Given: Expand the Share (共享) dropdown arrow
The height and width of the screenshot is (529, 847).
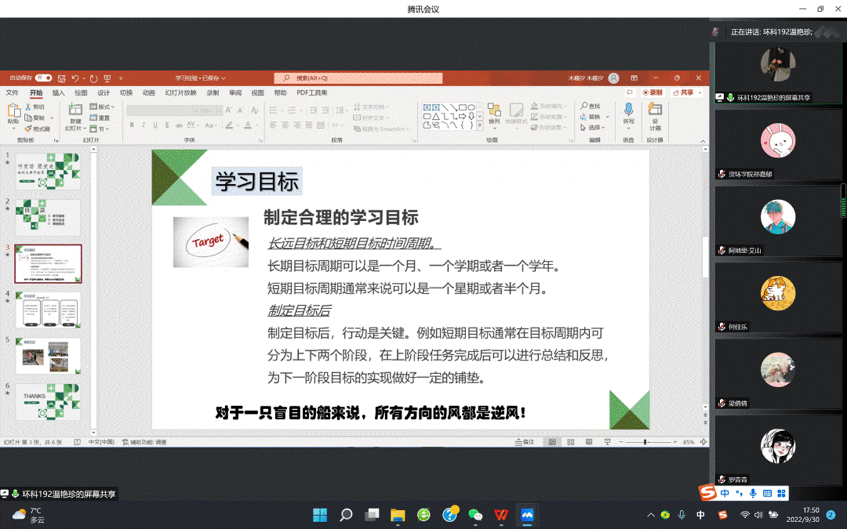Looking at the screenshot, I should tap(700, 93).
